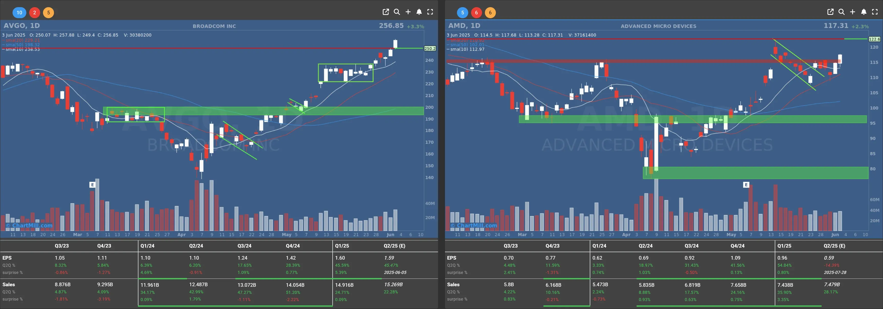The height and width of the screenshot is (309, 883).
Task: Click the blue 5 badge on AMD panel
Action: click(x=462, y=13)
